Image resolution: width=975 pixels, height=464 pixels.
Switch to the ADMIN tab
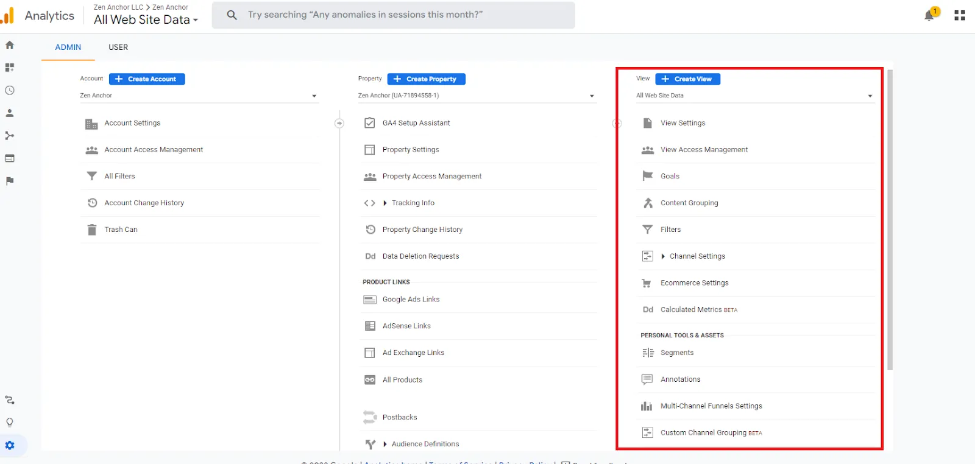tap(68, 47)
